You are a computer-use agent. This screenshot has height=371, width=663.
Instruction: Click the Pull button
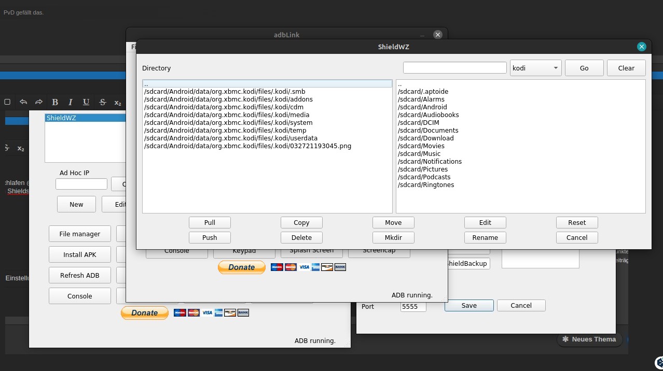(210, 222)
